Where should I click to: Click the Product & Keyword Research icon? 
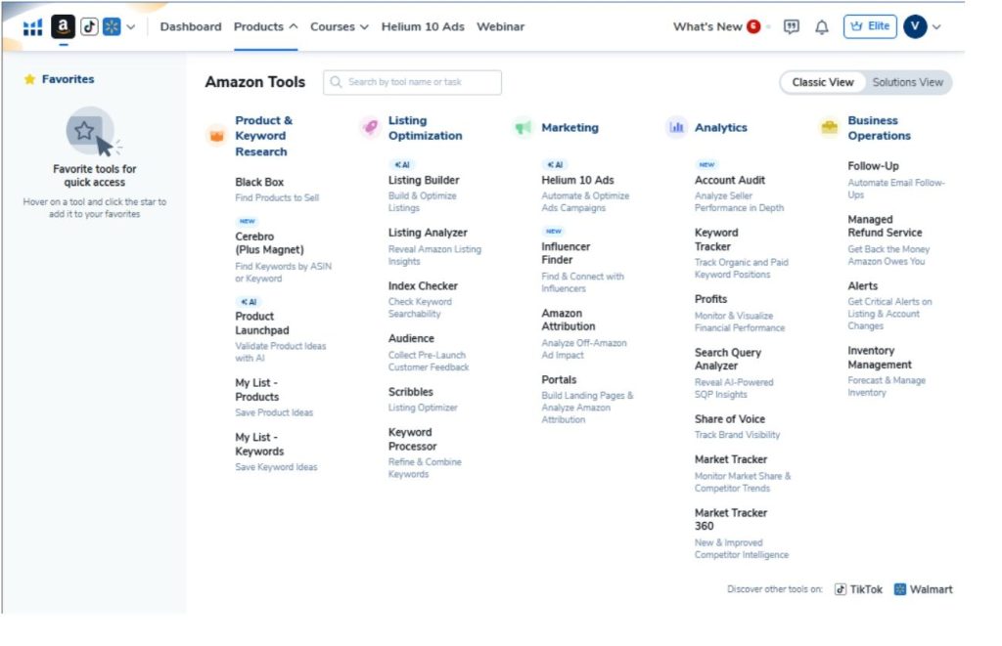click(x=216, y=135)
